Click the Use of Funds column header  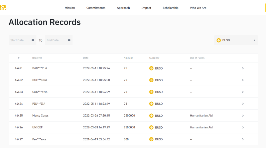click(197, 58)
